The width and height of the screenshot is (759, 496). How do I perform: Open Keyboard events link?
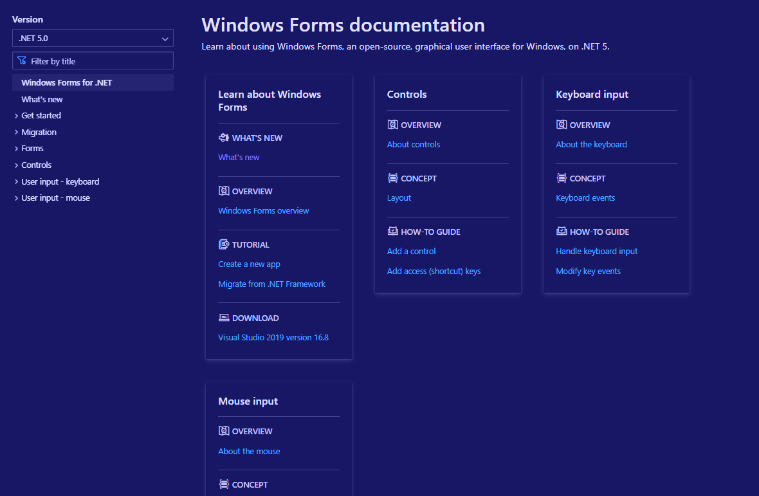pos(585,198)
